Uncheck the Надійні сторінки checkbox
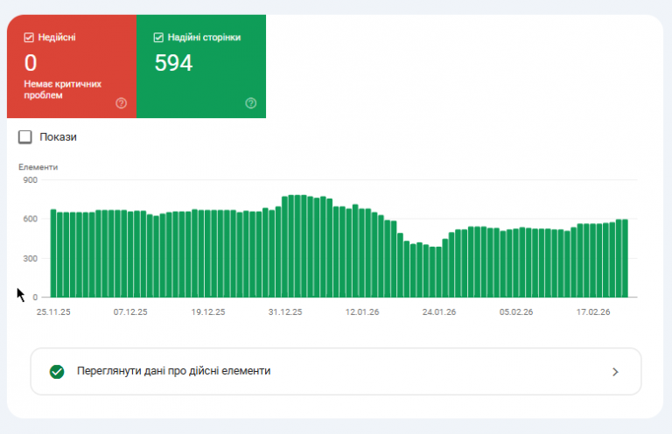The width and height of the screenshot is (672, 434). point(158,38)
